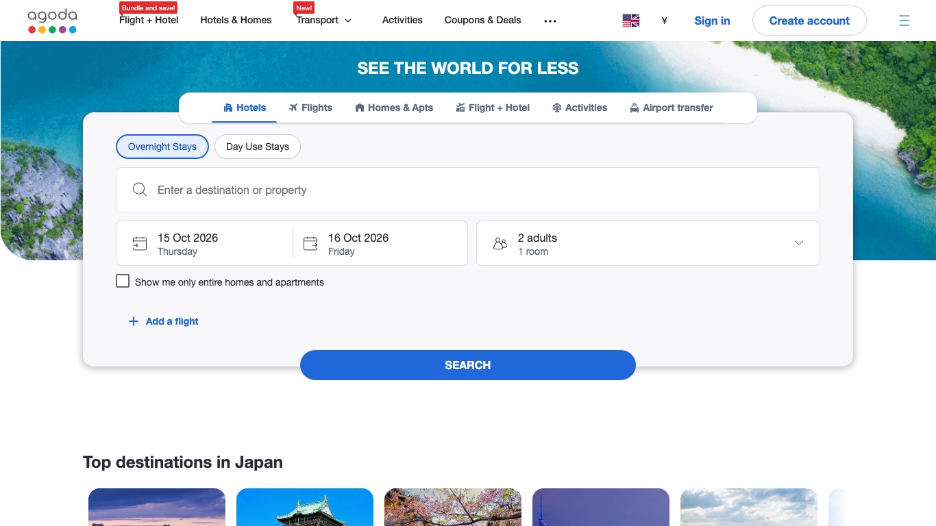The width and height of the screenshot is (936, 526).
Task: Click the three-dots more menu
Action: pos(550,21)
